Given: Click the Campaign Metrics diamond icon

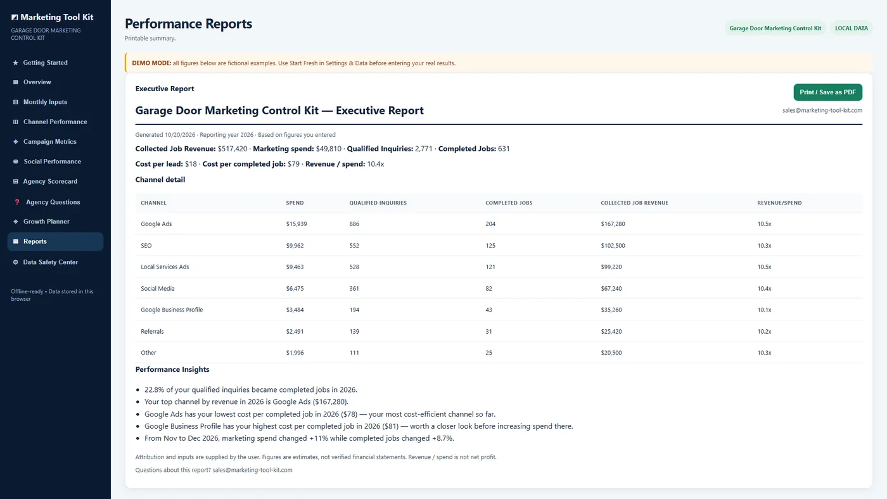Looking at the screenshot, I should [x=16, y=142].
